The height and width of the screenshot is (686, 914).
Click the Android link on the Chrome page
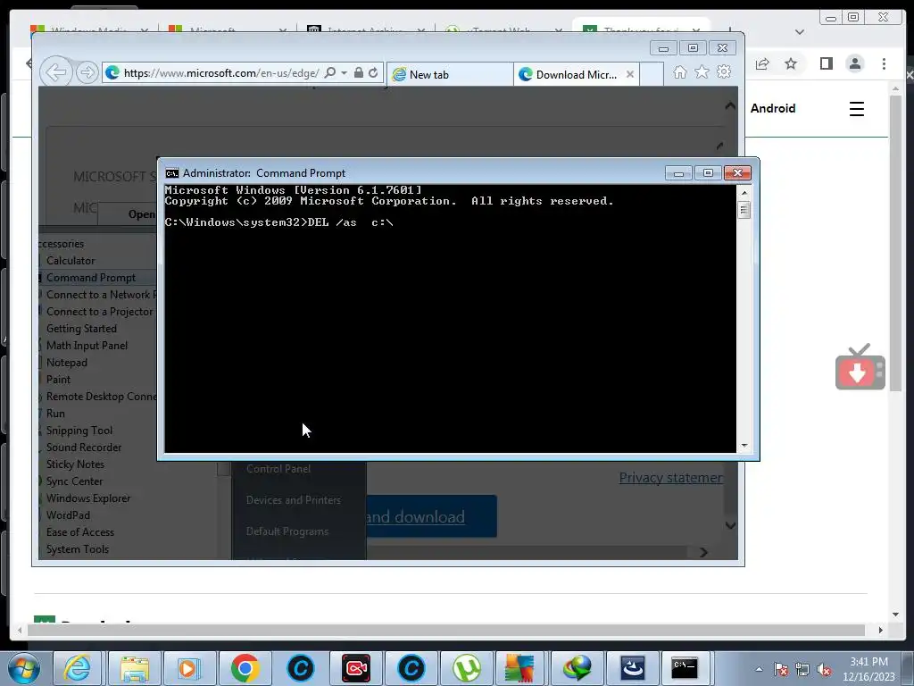click(x=773, y=108)
